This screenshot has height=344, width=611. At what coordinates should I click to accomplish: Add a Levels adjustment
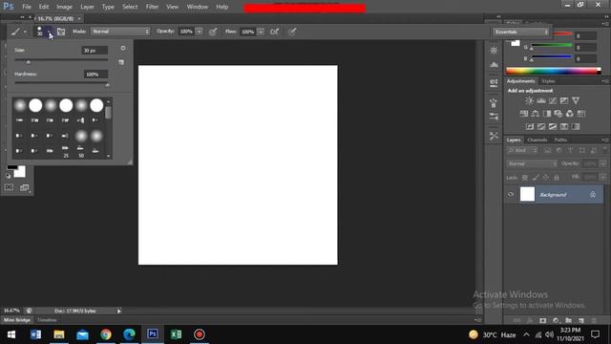coord(541,100)
